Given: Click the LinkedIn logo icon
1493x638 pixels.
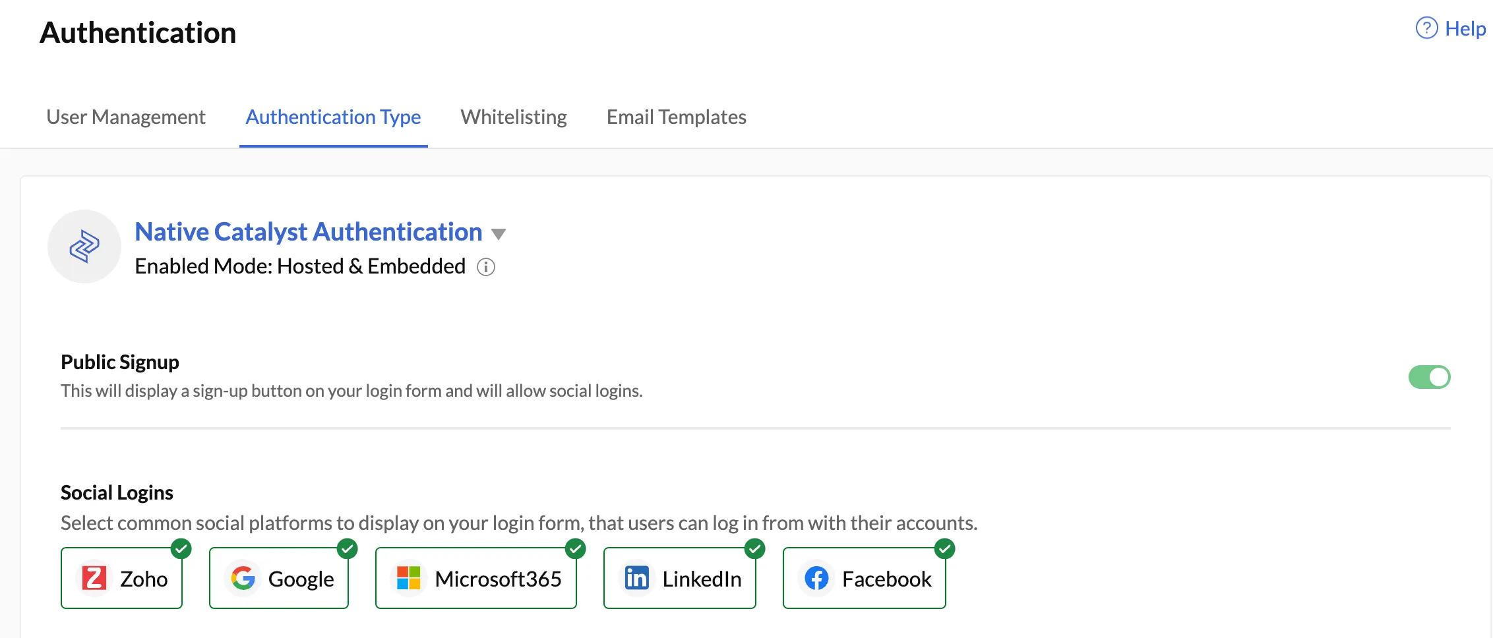Looking at the screenshot, I should coord(636,578).
